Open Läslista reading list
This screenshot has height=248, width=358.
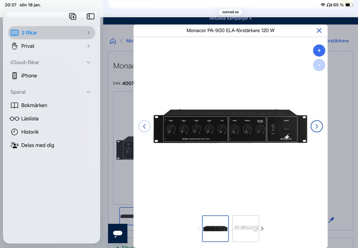click(x=30, y=119)
